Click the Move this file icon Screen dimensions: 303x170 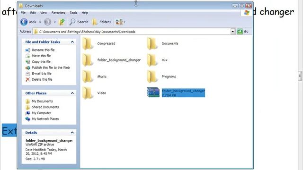(x=28, y=56)
